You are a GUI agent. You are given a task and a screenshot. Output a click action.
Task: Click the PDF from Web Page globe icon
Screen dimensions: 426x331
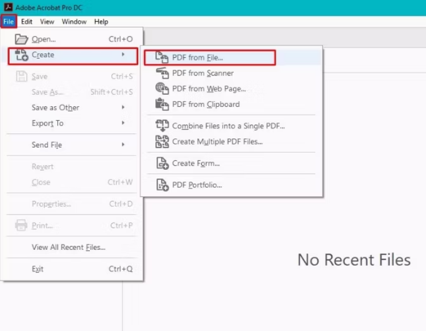162,89
